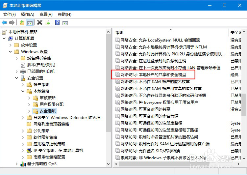Viewport: 247px width, 175px height.
Task: Click the 帐户策略 folder icon
Action: [x=29, y=85]
